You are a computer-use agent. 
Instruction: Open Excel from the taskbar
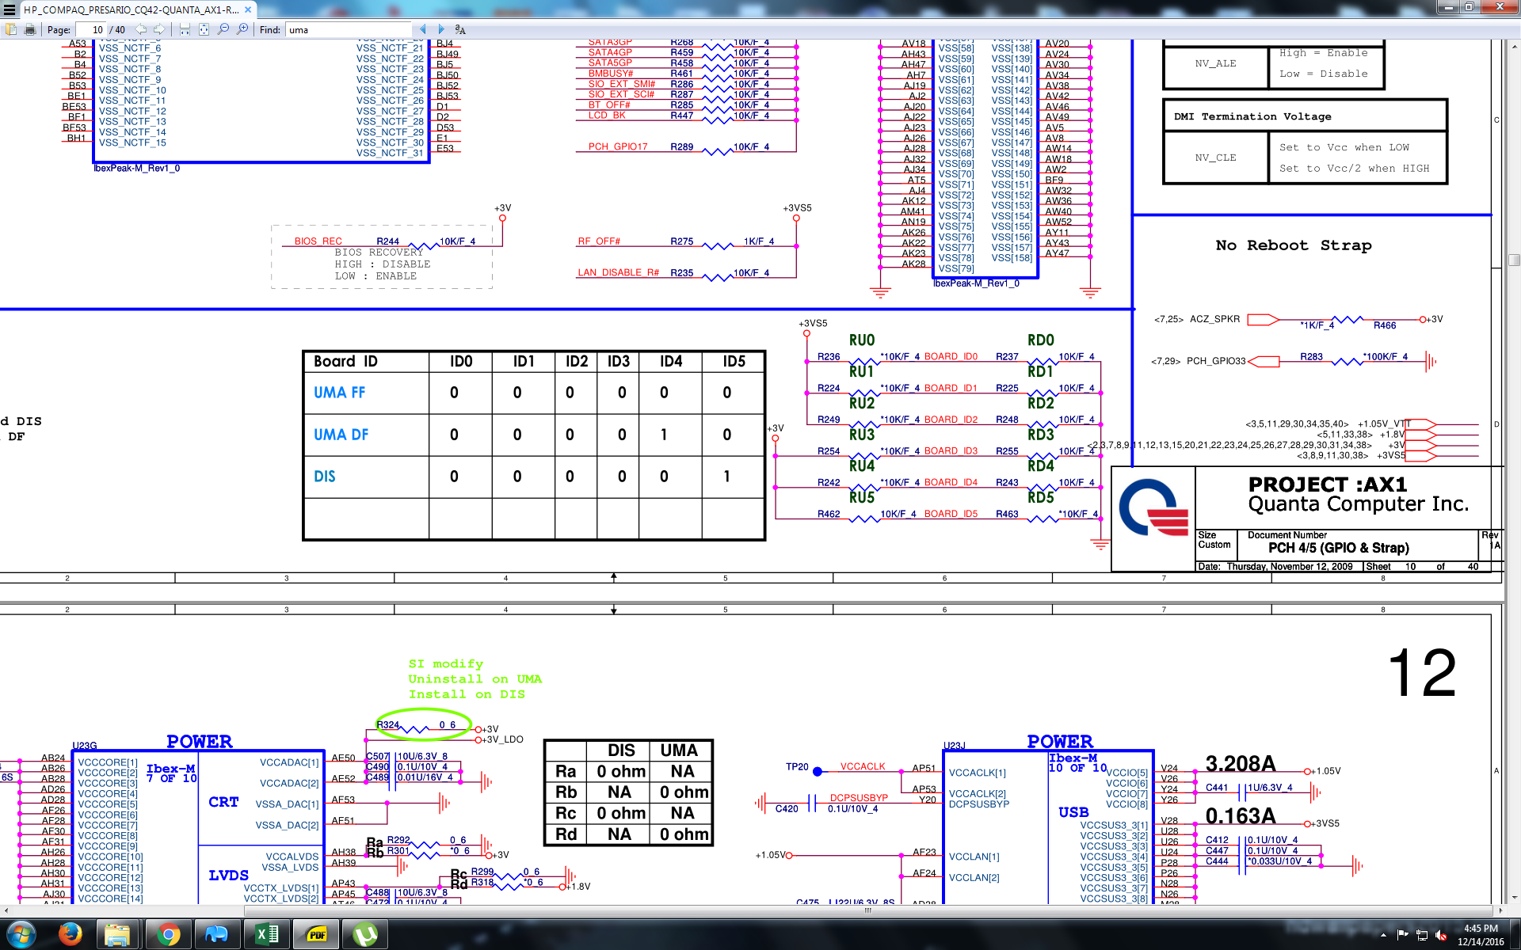tap(267, 935)
